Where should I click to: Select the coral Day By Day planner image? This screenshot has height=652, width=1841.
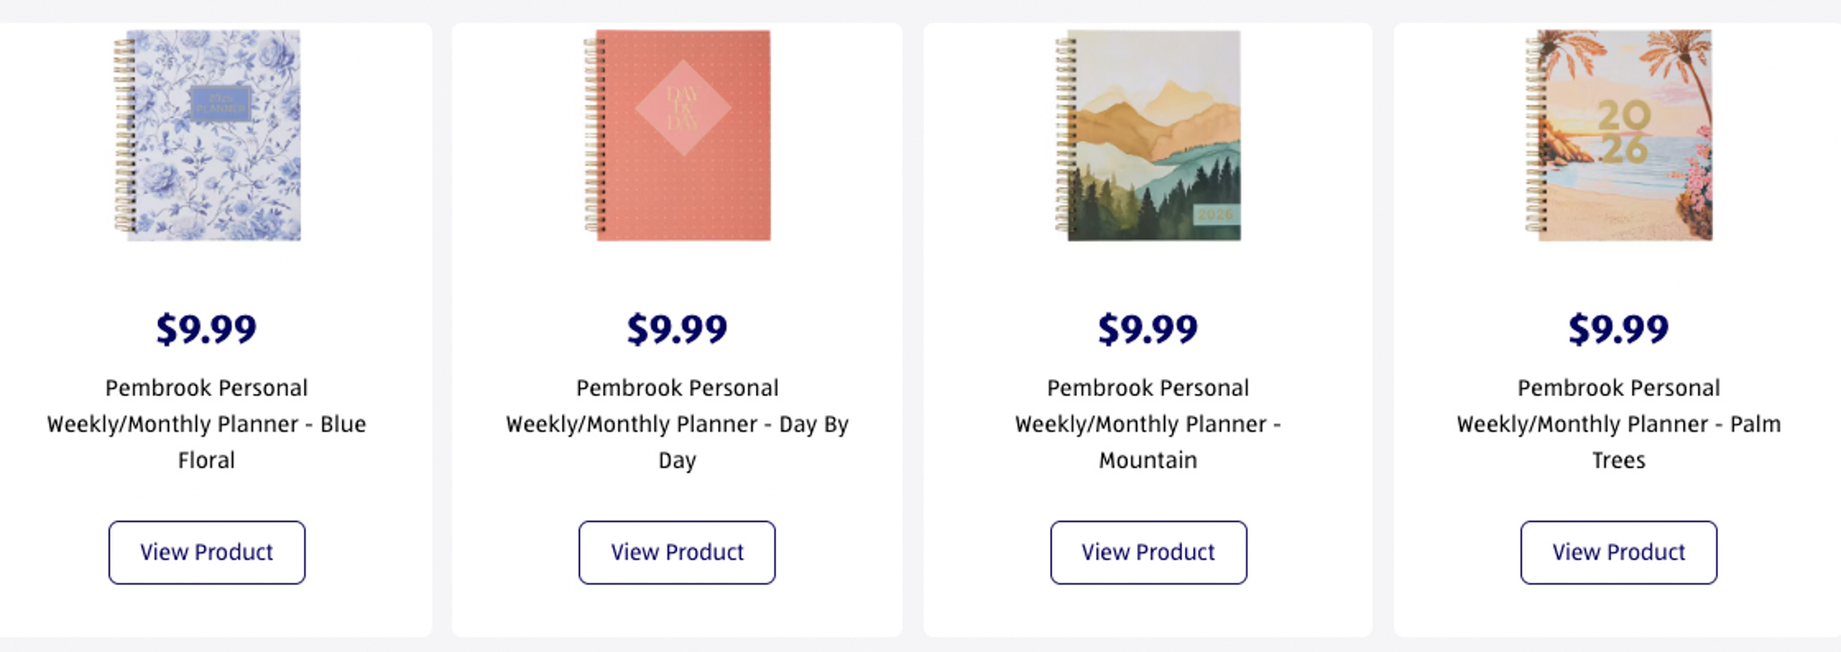(679, 136)
